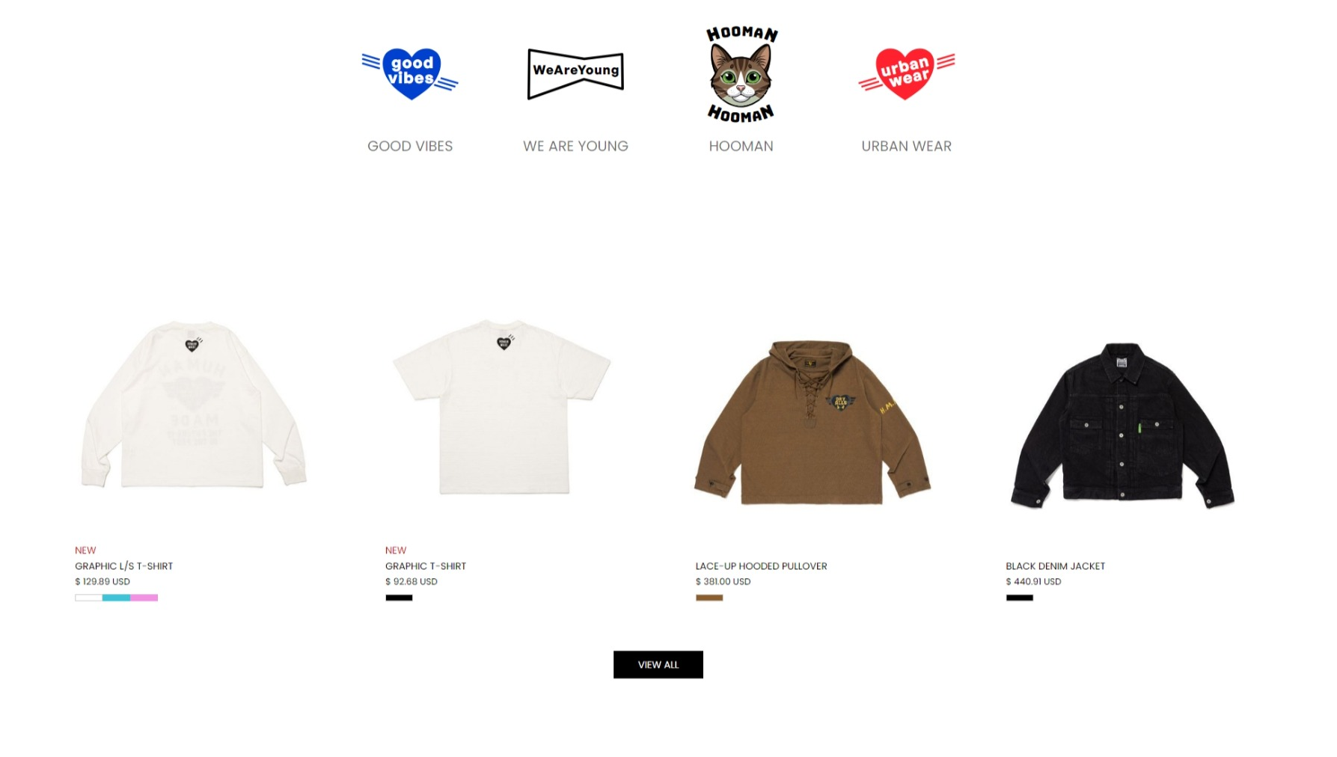
Task: Pick the pink swatch for Graphic L/S T-Shirt
Action: [x=144, y=598]
